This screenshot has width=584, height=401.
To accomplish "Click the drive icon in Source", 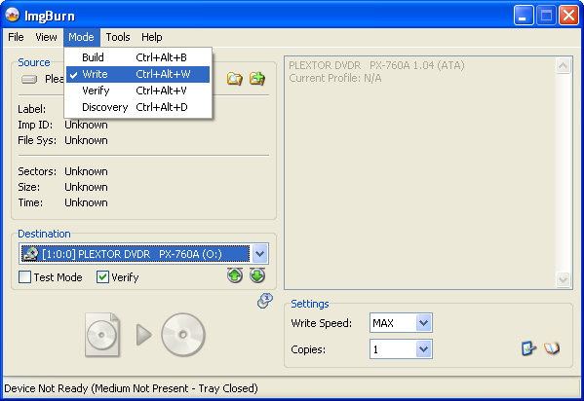I will 29,79.
